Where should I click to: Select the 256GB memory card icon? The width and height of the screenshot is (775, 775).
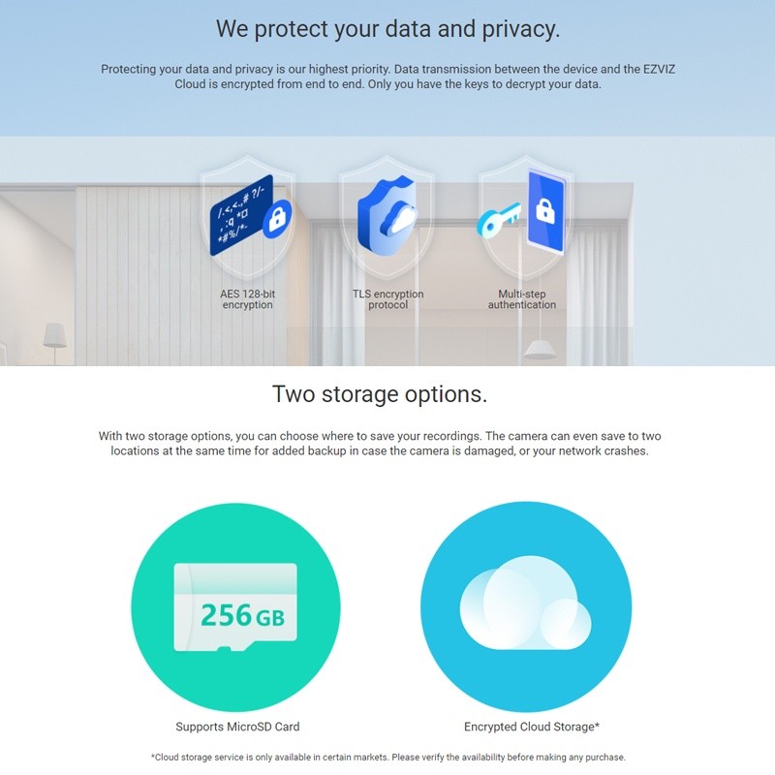tap(235, 606)
